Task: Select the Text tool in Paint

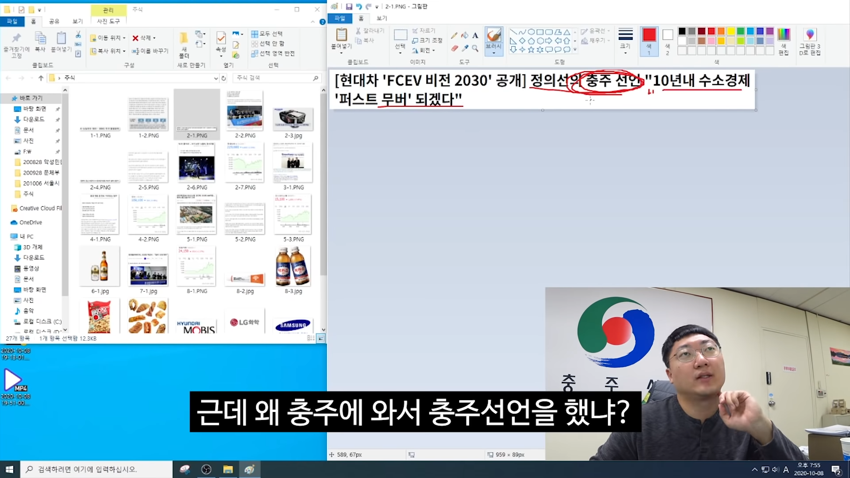Action: click(475, 35)
